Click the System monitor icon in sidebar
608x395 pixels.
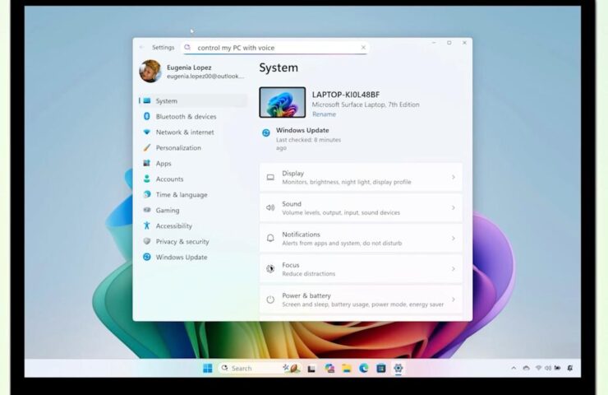[x=146, y=100]
